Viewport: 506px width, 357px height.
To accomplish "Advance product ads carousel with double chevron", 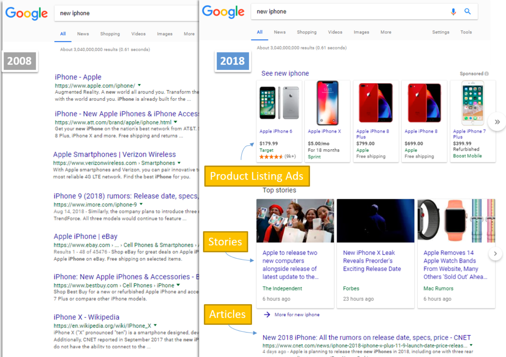I will pyautogui.click(x=497, y=122).
